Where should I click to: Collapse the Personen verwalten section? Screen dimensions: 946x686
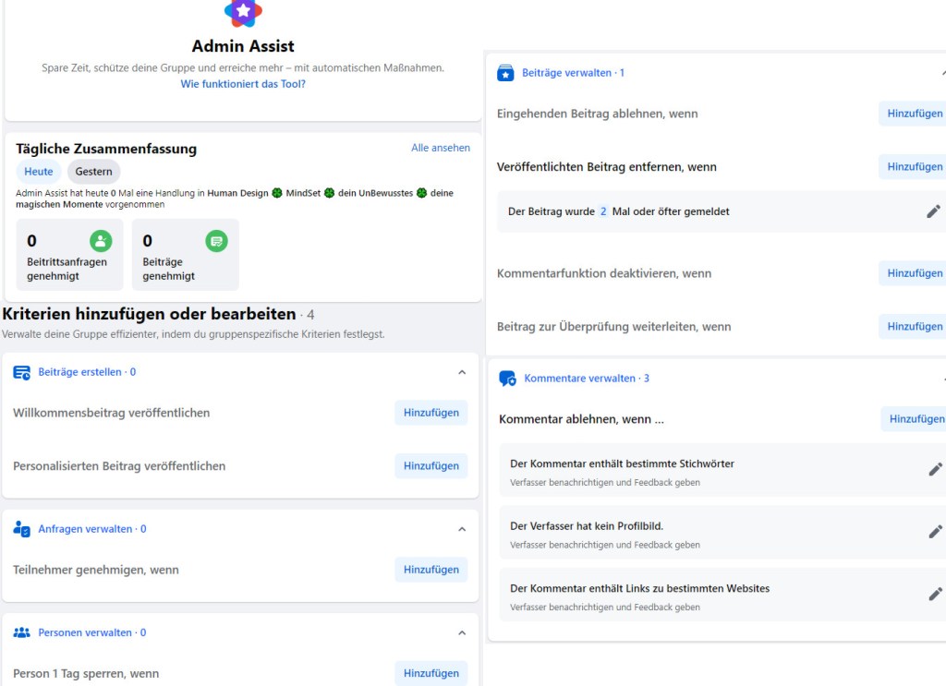pyautogui.click(x=462, y=632)
